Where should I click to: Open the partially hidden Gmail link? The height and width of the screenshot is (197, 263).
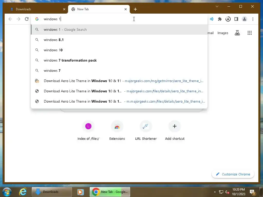pos(211,33)
